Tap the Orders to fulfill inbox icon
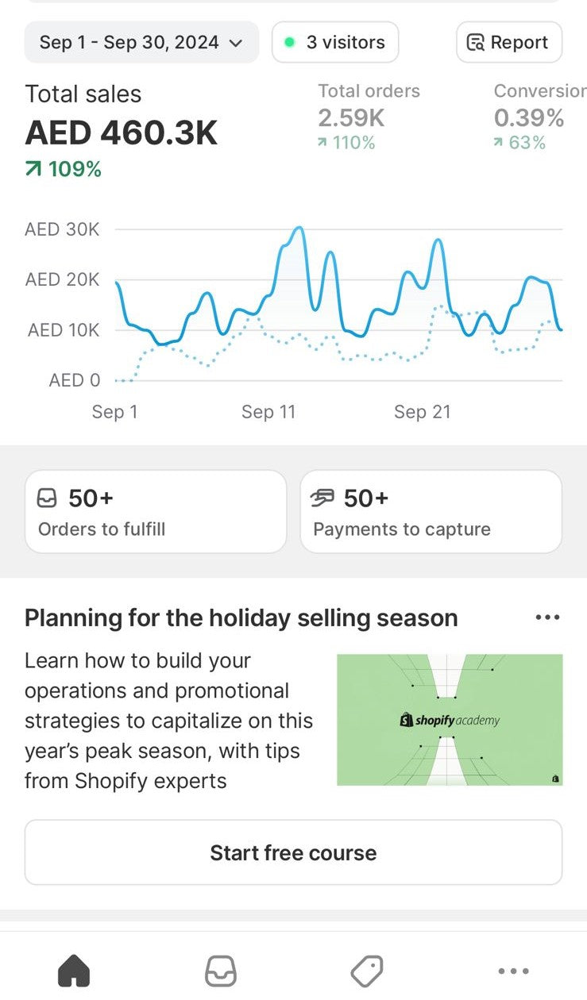The image size is (587, 1000). tap(48, 498)
